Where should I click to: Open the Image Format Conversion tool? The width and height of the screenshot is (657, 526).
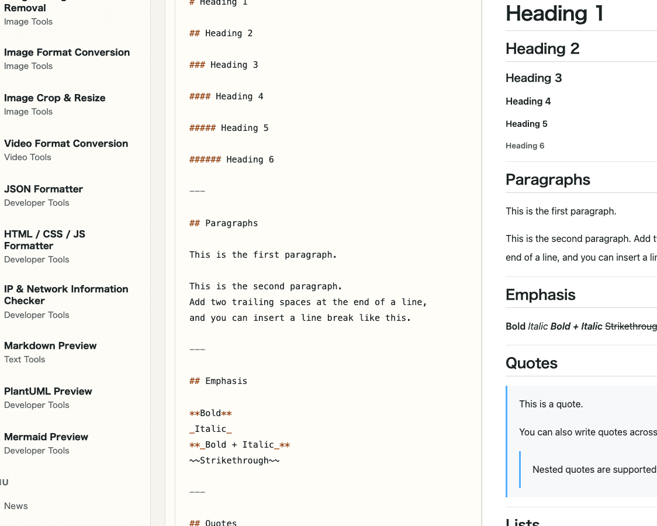pos(67,52)
